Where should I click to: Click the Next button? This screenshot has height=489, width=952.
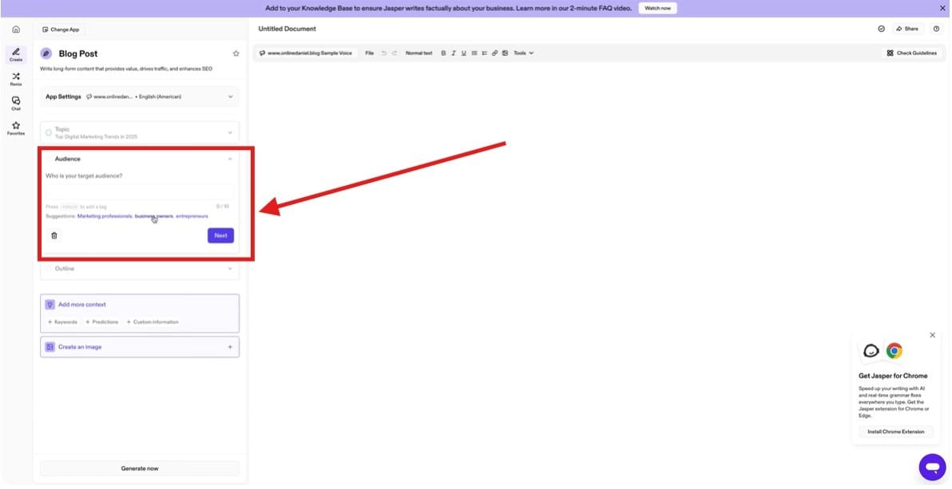[220, 235]
